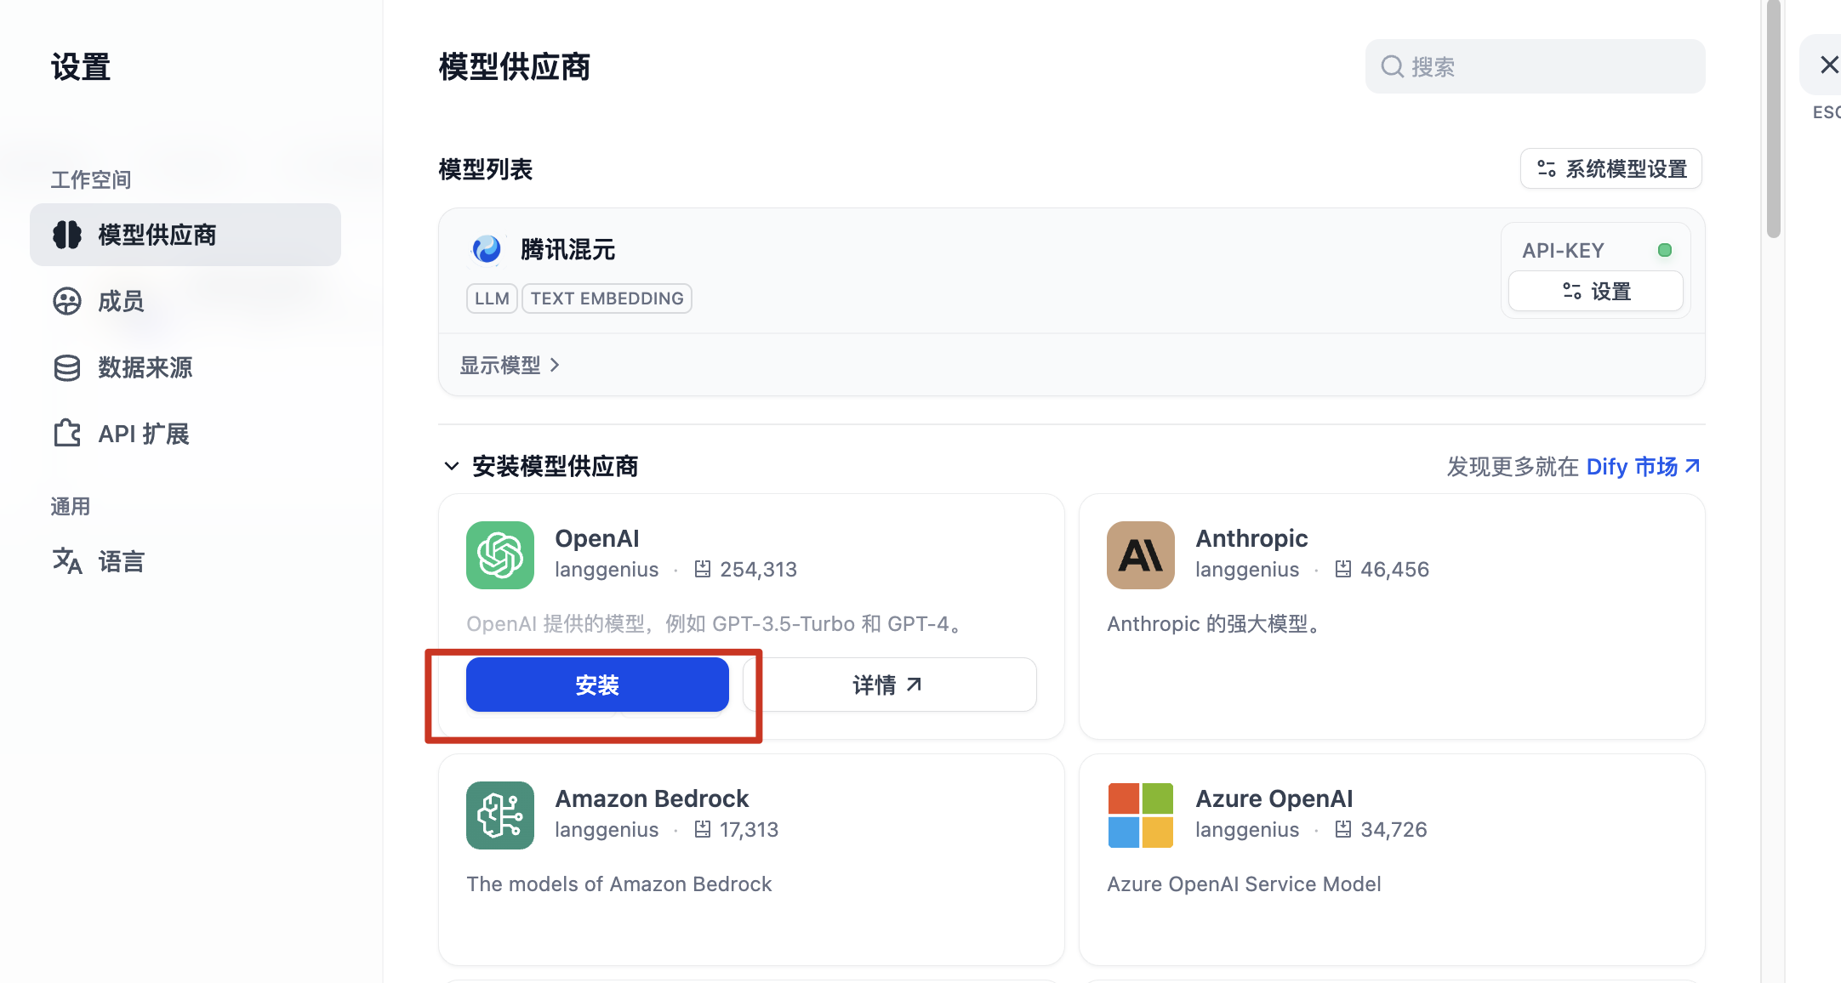Click the 搜索 search input field
This screenshot has width=1841, height=983.
[1534, 66]
